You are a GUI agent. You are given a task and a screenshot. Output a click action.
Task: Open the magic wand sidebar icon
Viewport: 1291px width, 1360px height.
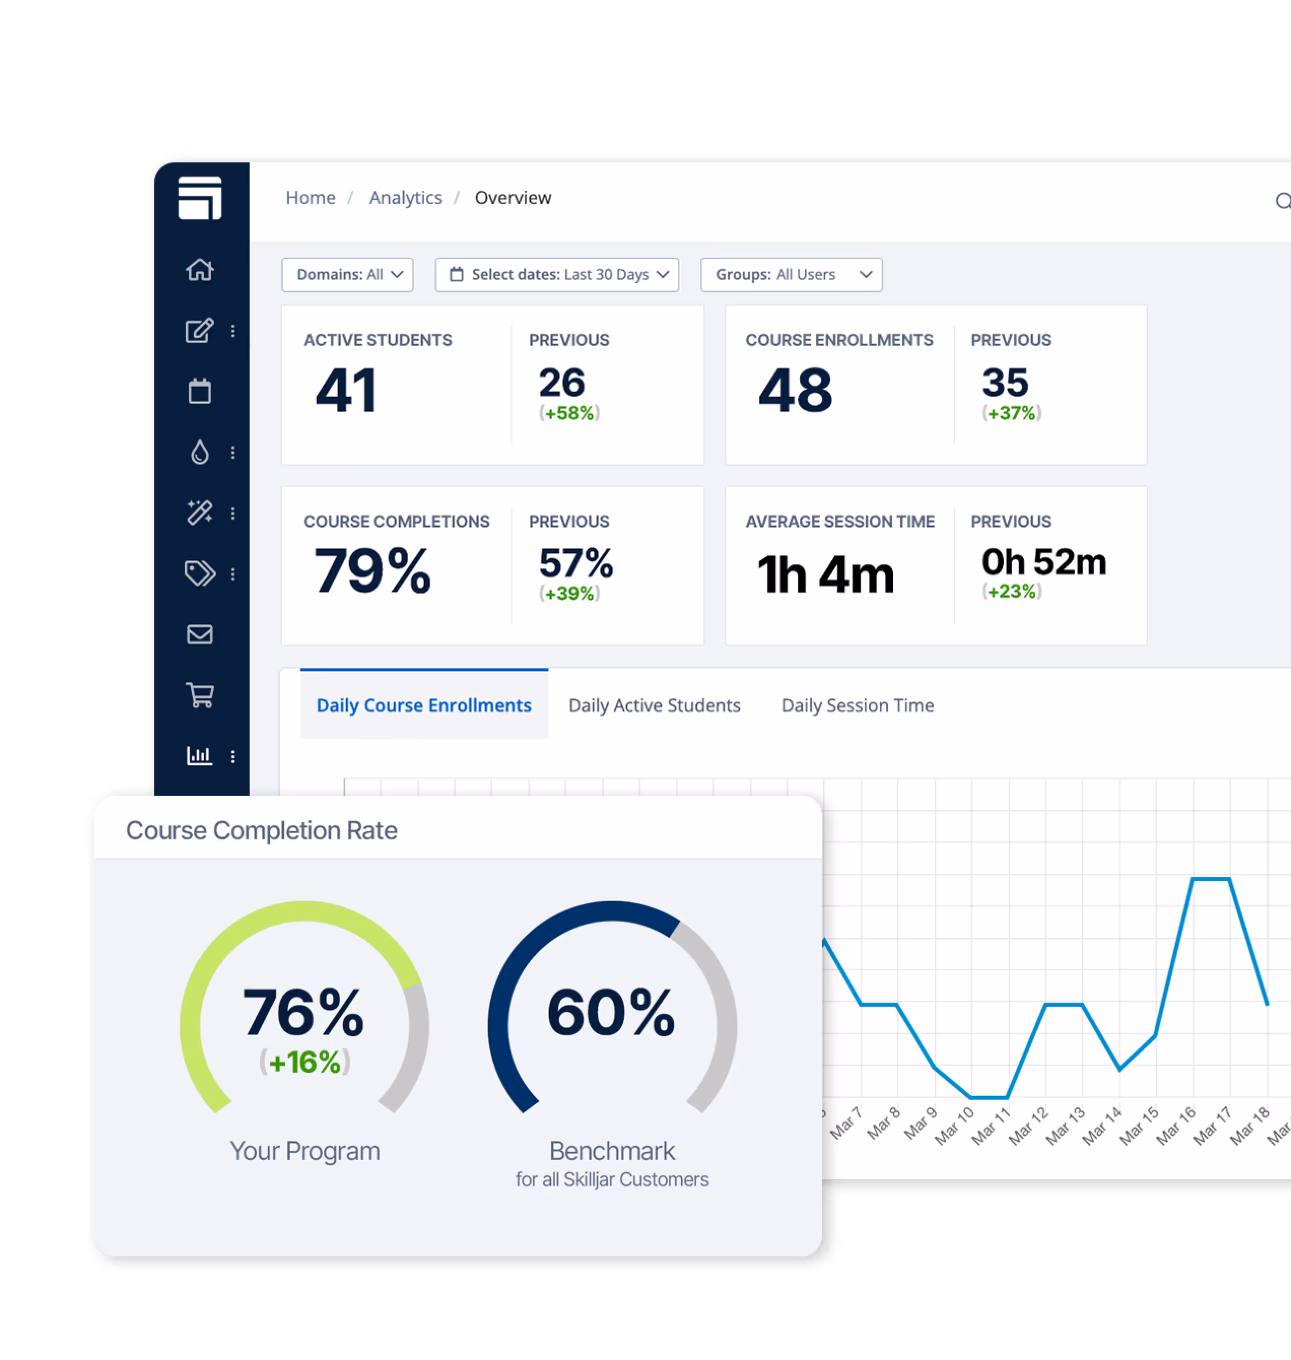tap(199, 513)
